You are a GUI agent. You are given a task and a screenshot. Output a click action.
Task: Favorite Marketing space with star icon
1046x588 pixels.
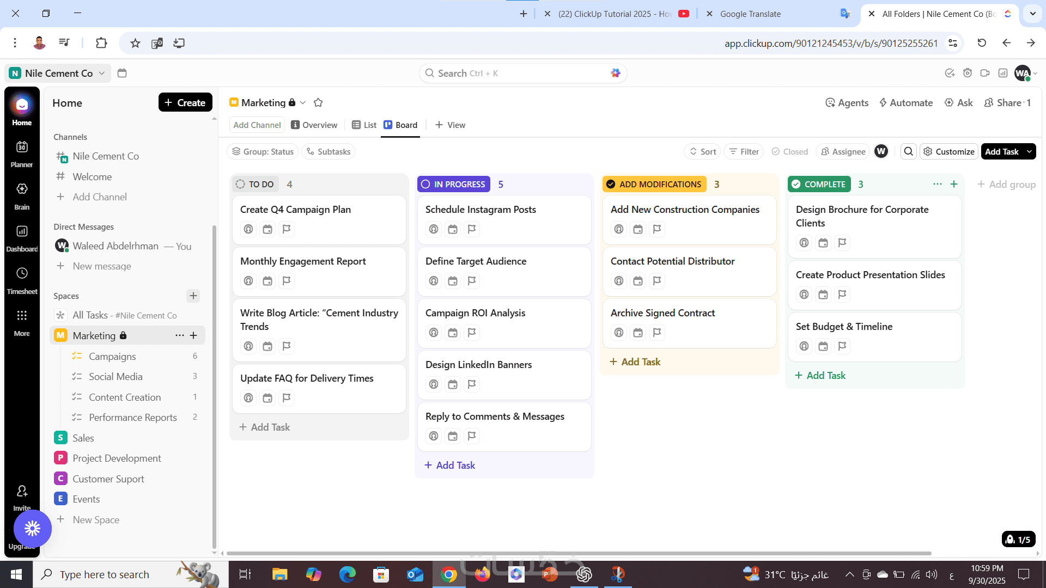tap(318, 103)
